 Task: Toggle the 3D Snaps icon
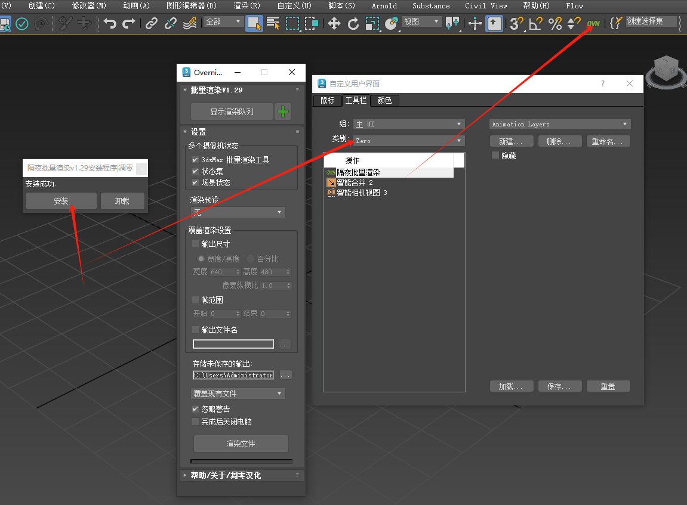coord(517,23)
